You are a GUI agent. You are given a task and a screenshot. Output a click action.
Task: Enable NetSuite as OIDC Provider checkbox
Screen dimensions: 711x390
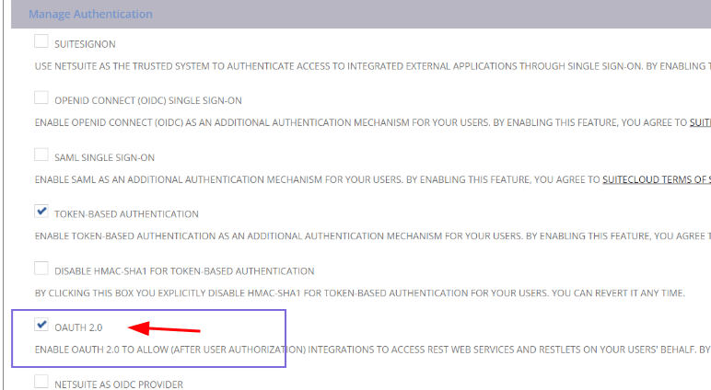tap(41, 382)
